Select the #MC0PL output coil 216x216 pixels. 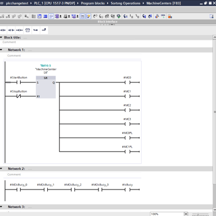tap(127, 138)
